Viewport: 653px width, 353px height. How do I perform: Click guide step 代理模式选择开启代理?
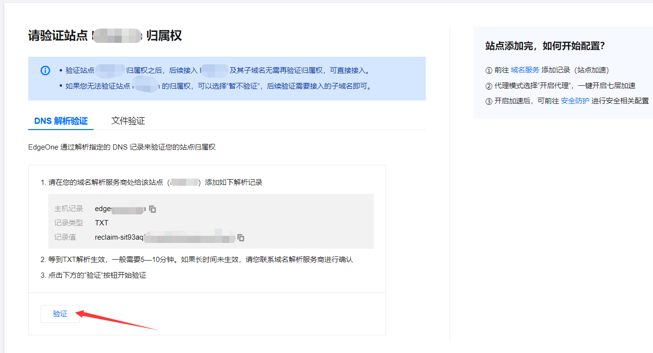click(560, 86)
